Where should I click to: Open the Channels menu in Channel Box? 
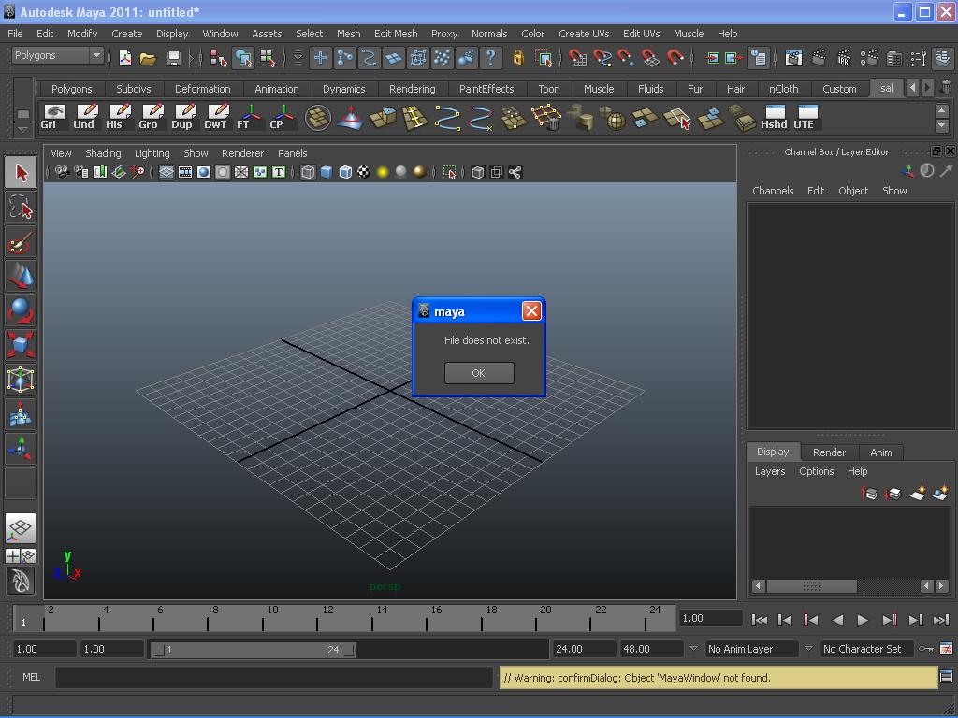pyautogui.click(x=773, y=191)
